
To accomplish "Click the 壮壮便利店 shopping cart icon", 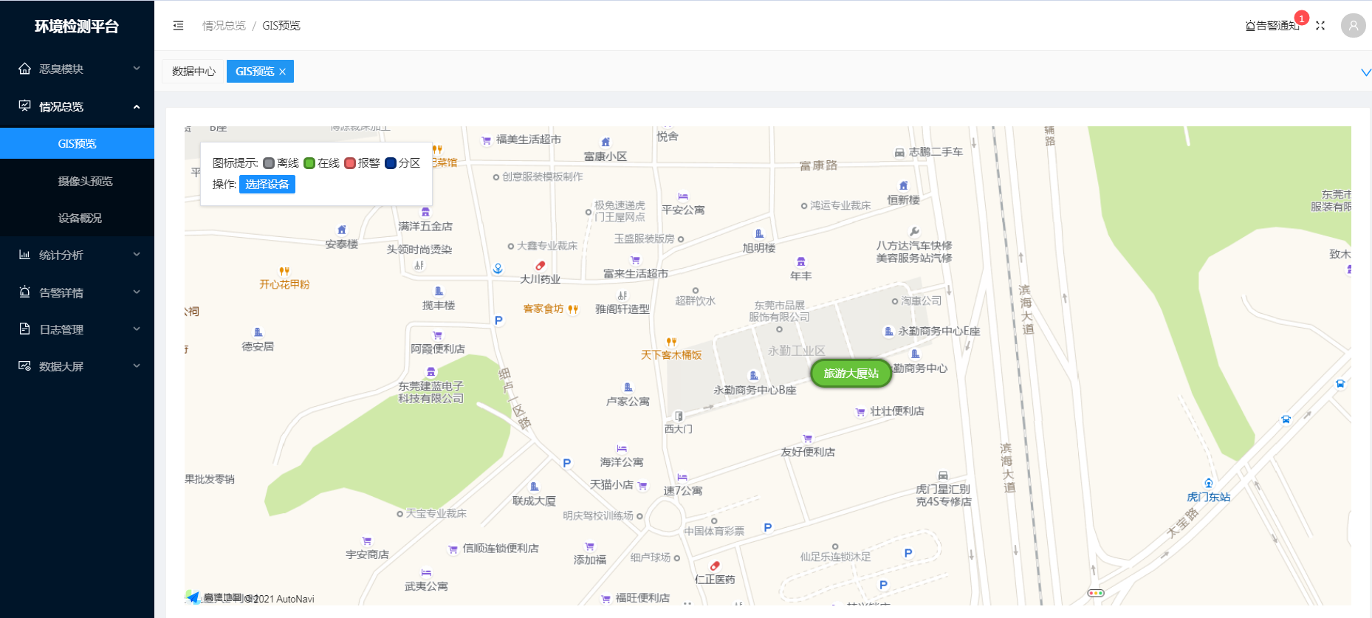I will 860,412.
